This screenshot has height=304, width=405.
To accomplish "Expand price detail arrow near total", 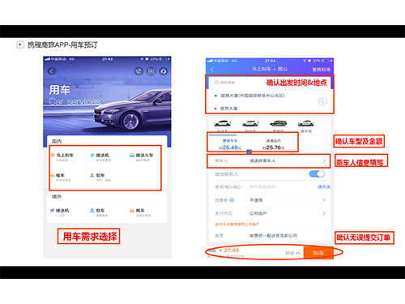I will 298,253.
